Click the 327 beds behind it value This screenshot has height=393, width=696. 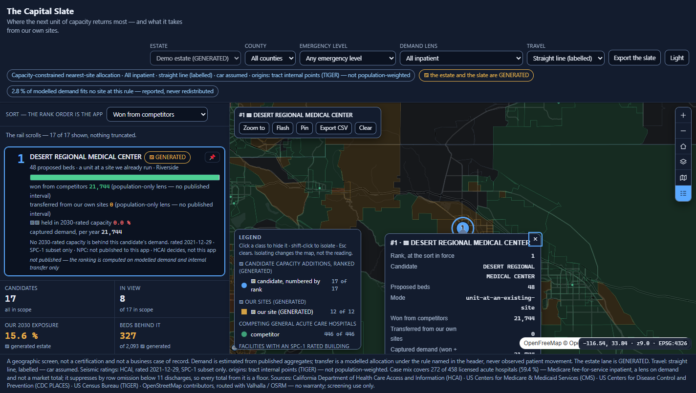(128, 336)
